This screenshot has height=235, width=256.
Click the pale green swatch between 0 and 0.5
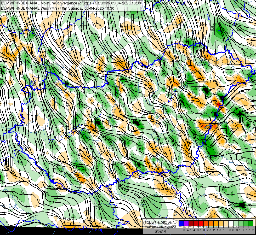tap(236, 224)
